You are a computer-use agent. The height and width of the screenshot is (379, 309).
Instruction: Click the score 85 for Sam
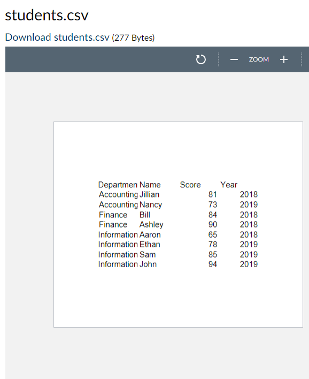[213, 254]
